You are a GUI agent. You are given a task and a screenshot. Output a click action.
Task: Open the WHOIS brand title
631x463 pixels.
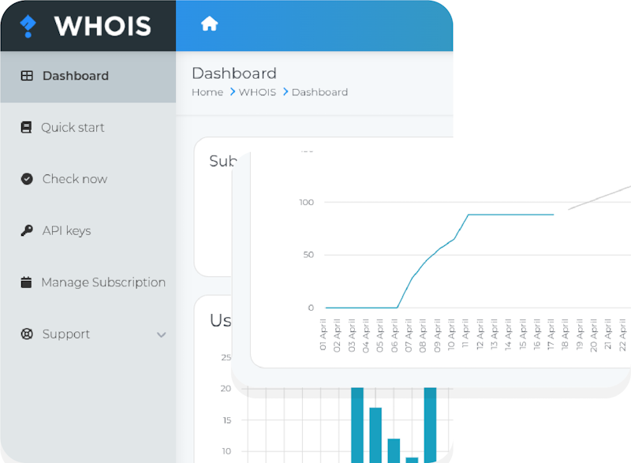click(103, 26)
